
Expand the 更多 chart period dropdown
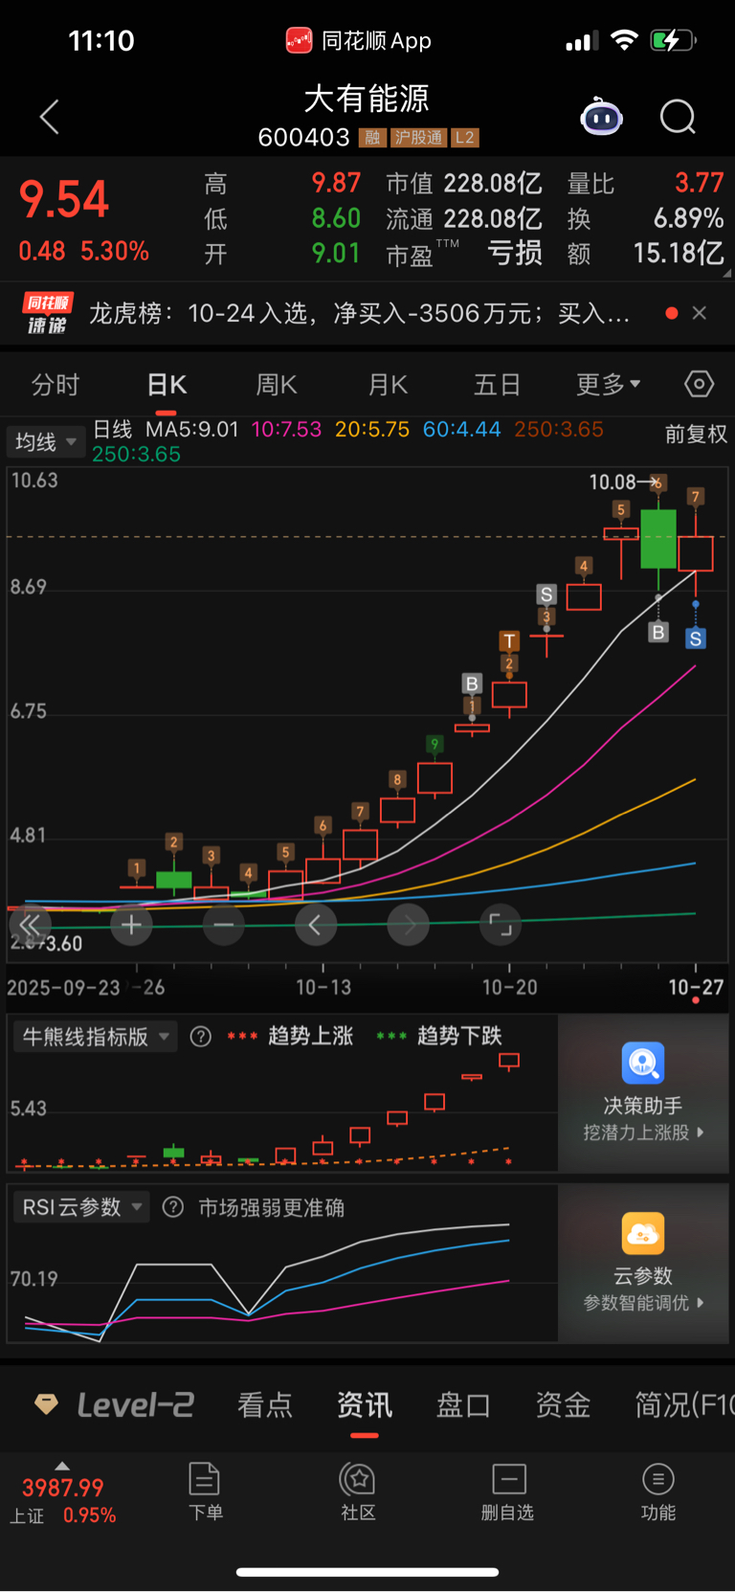click(x=609, y=385)
